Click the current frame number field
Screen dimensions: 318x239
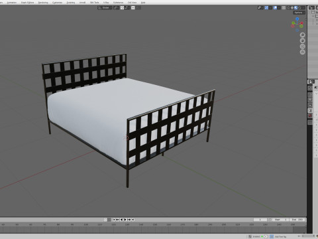pos(260,220)
